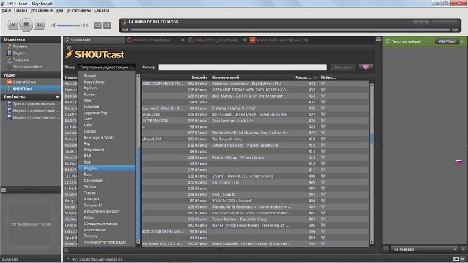Open the Справка menu

coord(102,10)
